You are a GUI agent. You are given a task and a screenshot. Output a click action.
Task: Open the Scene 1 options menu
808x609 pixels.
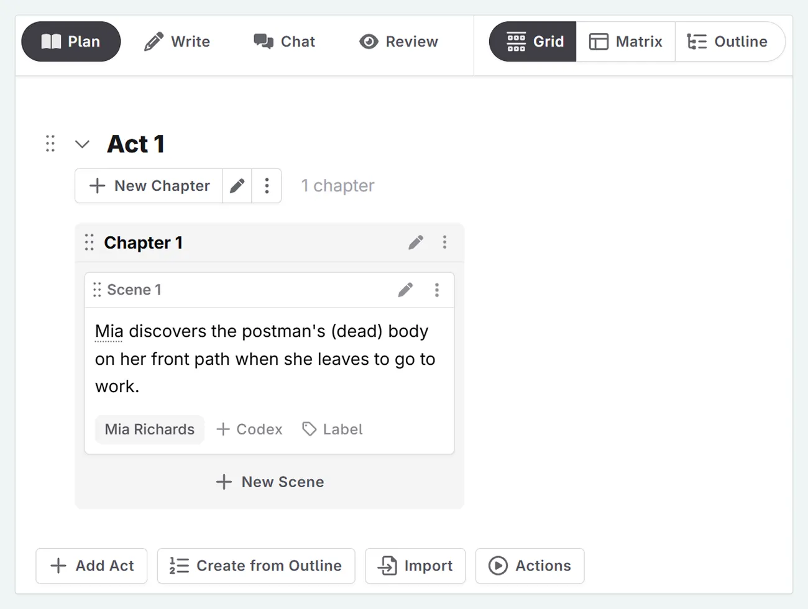(x=437, y=290)
